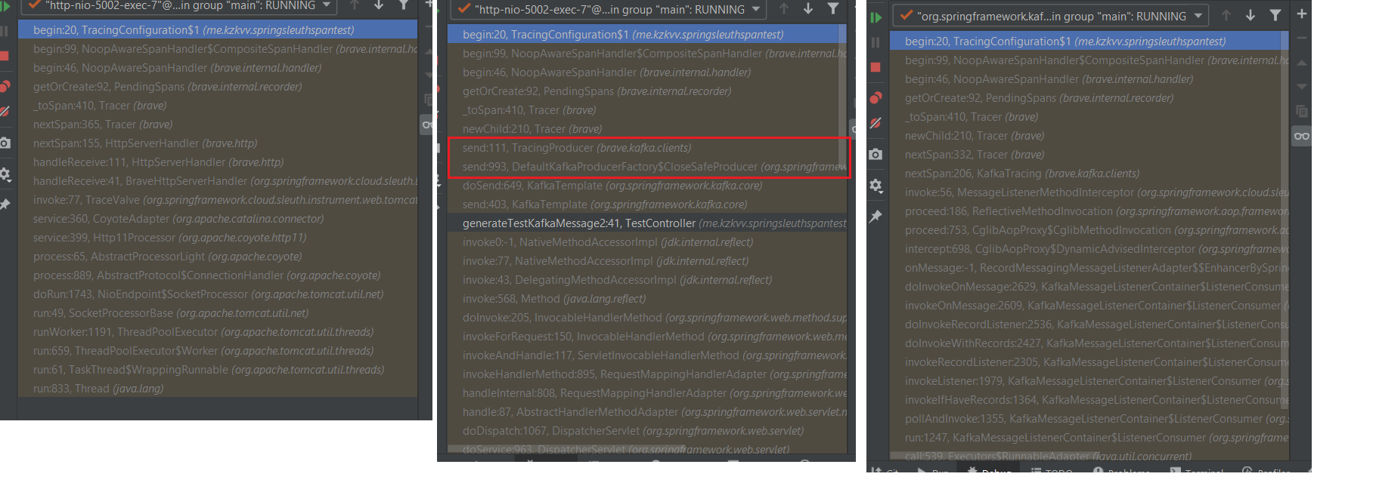Select frame nextSpan:365, Tracer
This screenshot has width=1376, height=486.
pyautogui.click(x=218, y=125)
